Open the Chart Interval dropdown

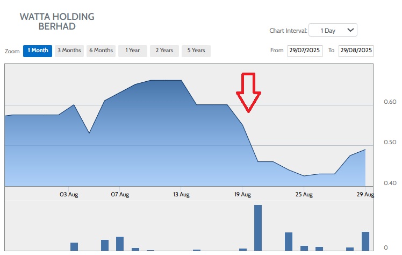tap(333, 30)
